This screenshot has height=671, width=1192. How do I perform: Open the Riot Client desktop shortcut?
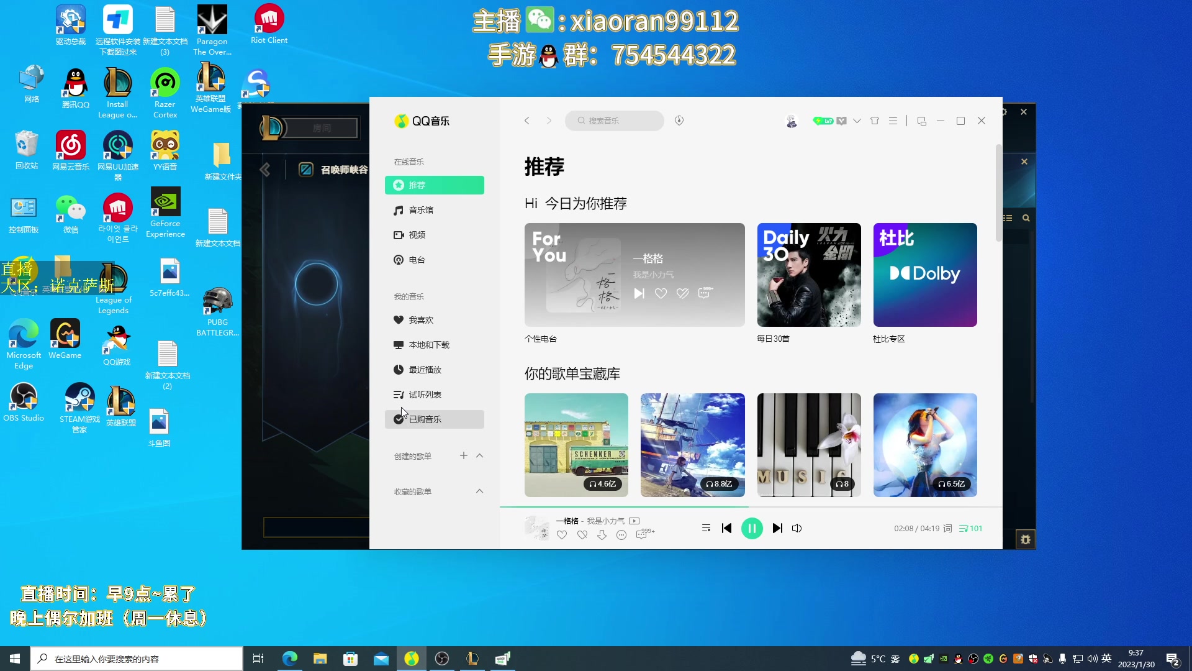pyautogui.click(x=269, y=24)
